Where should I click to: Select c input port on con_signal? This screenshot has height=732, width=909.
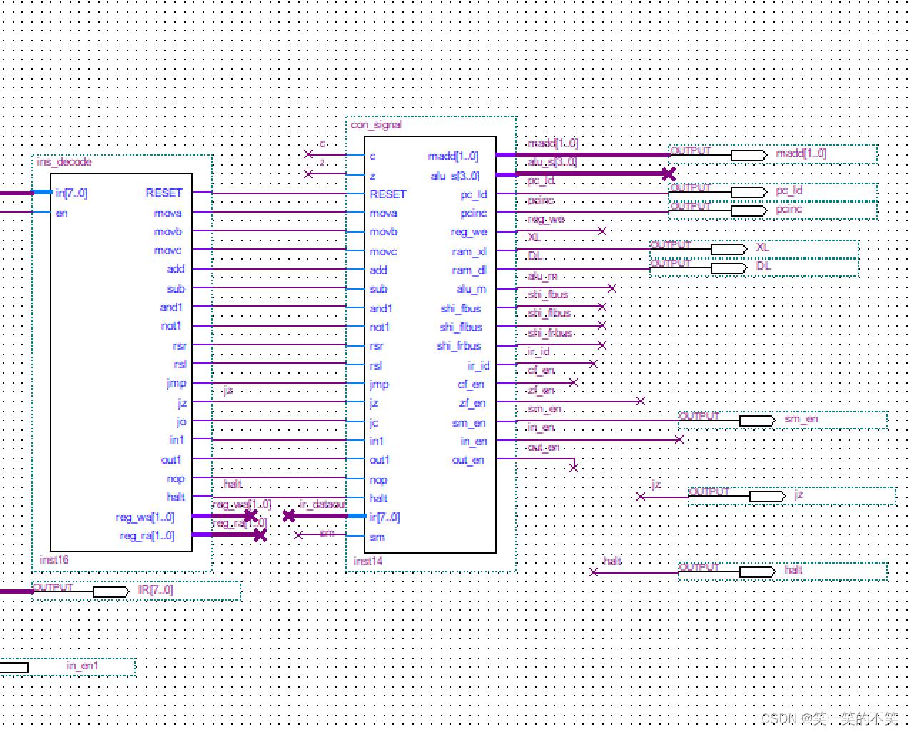[x=372, y=156]
